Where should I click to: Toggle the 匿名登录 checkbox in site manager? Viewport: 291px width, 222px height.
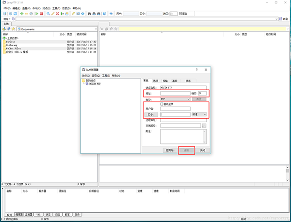click(162, 104)
